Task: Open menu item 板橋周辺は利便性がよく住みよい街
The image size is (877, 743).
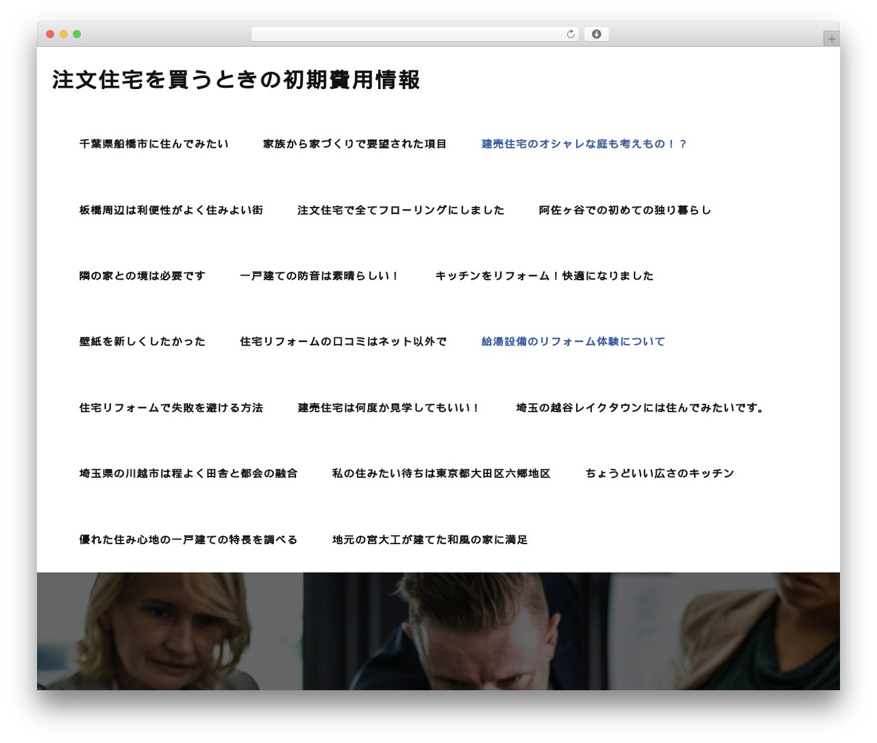Action: [x=171, y=210]
